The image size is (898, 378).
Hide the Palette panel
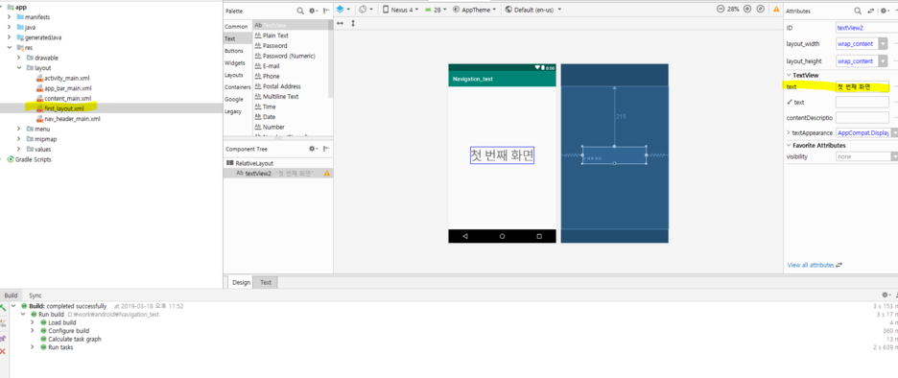coord(326,11)
